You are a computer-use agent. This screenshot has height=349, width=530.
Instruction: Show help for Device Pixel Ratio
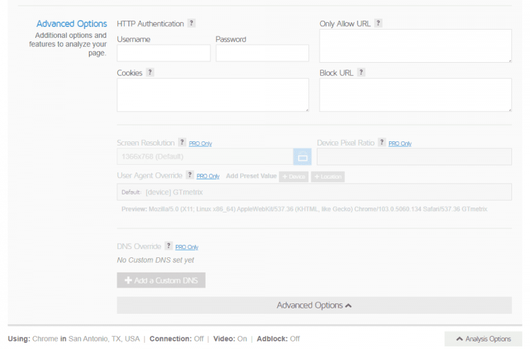(382, 142)
